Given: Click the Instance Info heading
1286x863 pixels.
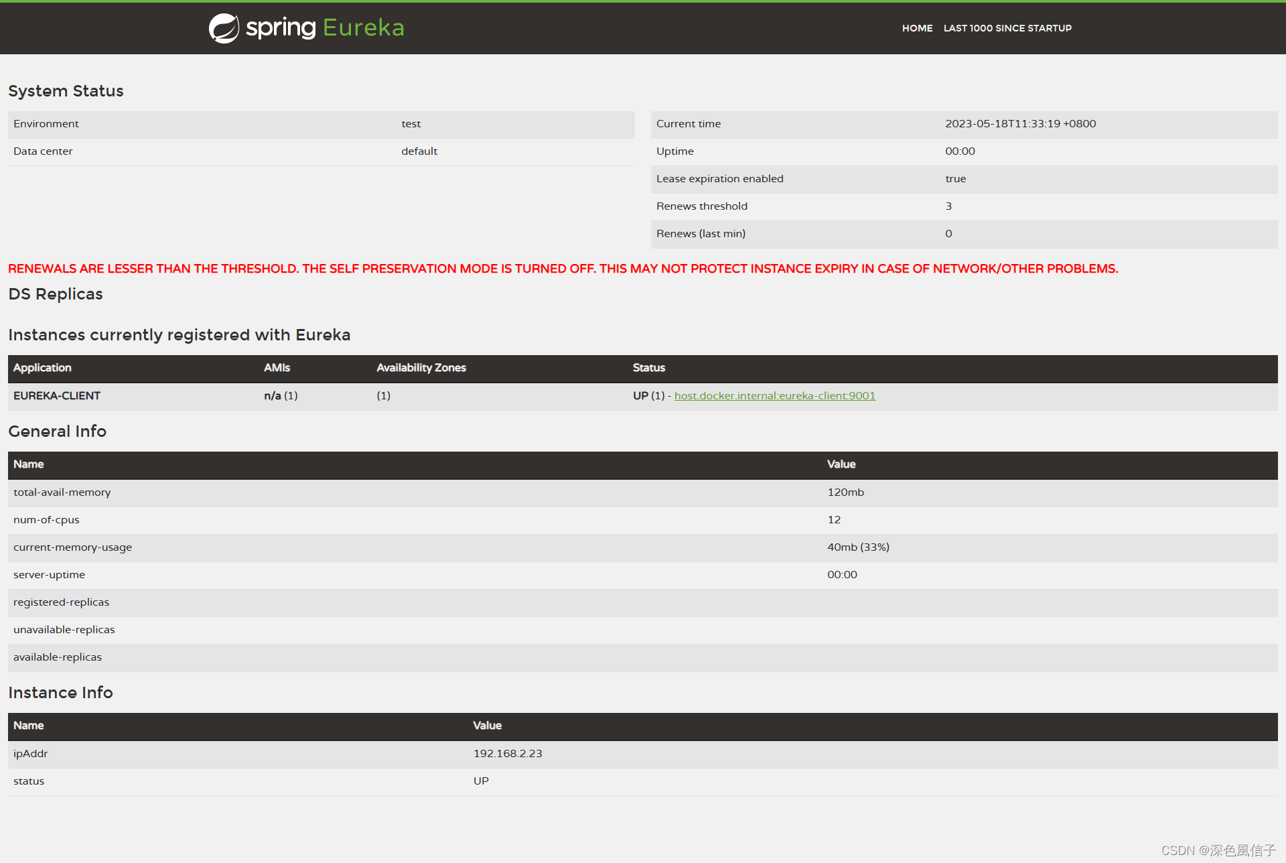Looking at the screenshot, I should 60,693.
